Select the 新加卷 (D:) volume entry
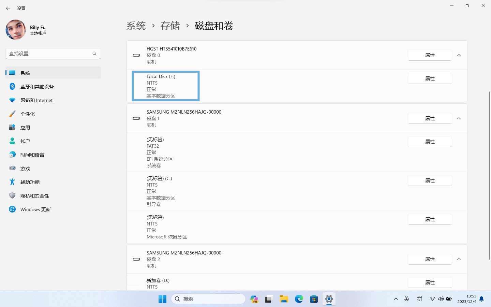Screen dimensions: 491x307 297,282
